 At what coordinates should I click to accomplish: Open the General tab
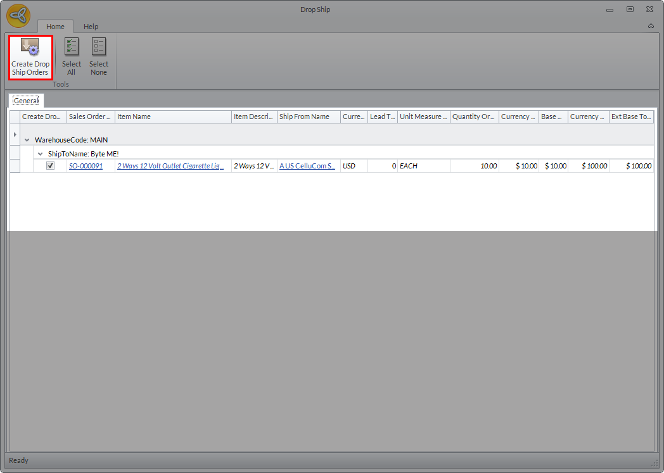tap(26, 101)
